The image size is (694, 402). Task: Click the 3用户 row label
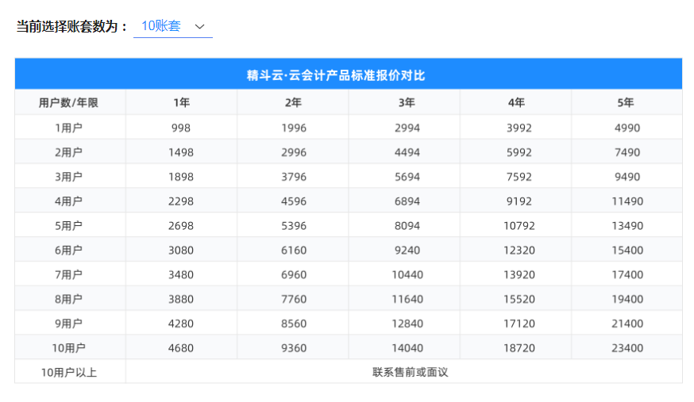pyautogui.click(x=68, y=177)
